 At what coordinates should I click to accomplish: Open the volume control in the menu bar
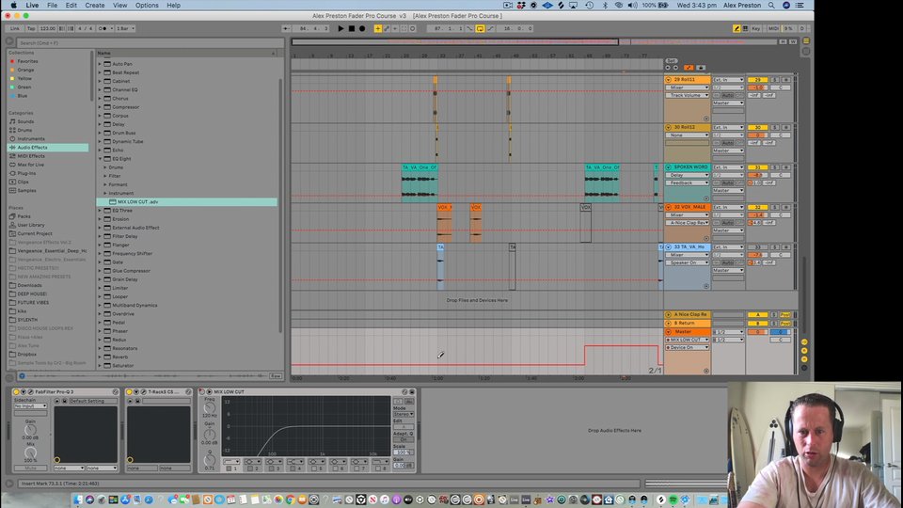point(632,6)
